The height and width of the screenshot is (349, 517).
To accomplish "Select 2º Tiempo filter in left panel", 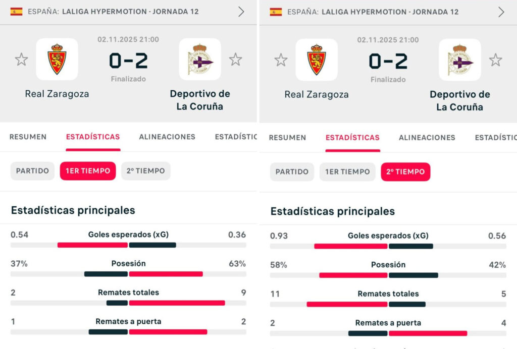I will (x=145, y=171).
